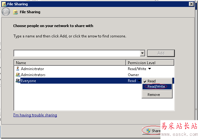Open the name combo box dropdown arrow
Image resolution: width=198 pixels, height=139 pixels.
pyautogui.click(x=142, y=53)
